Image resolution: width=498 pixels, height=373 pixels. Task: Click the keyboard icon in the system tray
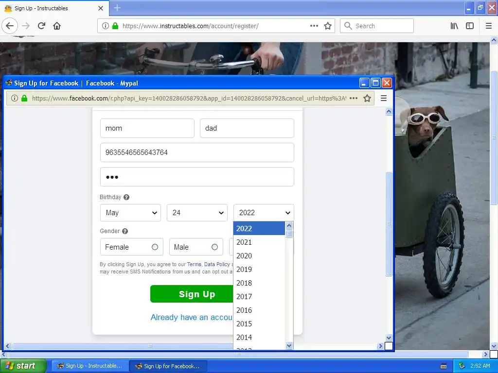click(x=444, y=366)
